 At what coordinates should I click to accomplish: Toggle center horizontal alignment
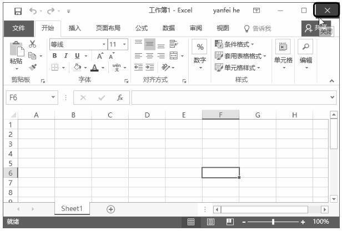click(150, 56)
